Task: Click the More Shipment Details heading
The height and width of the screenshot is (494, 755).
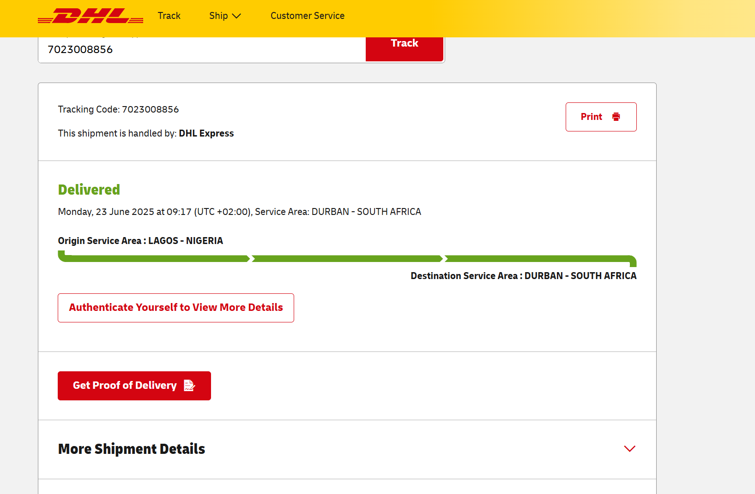Action: [132, 449]
